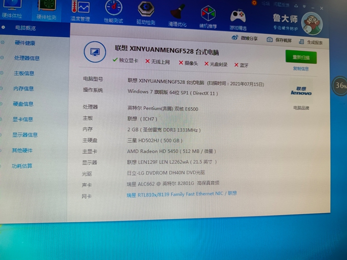This screenshot has height=260, width=347.
Task: Click the Lenovo brand logo
Action: [301, 91]
